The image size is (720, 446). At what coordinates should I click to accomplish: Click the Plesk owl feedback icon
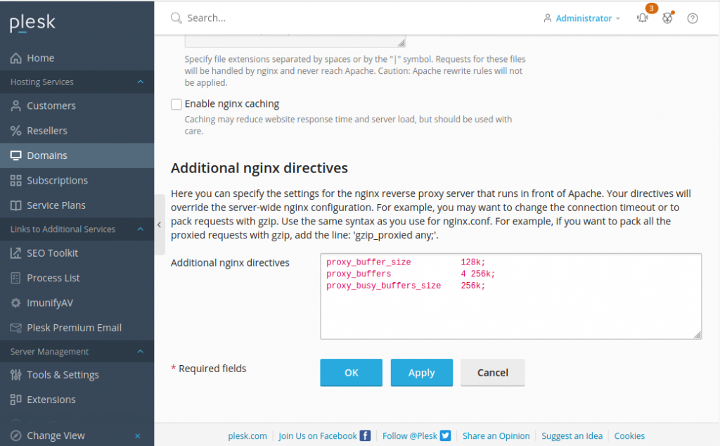(x=667, y=18)
